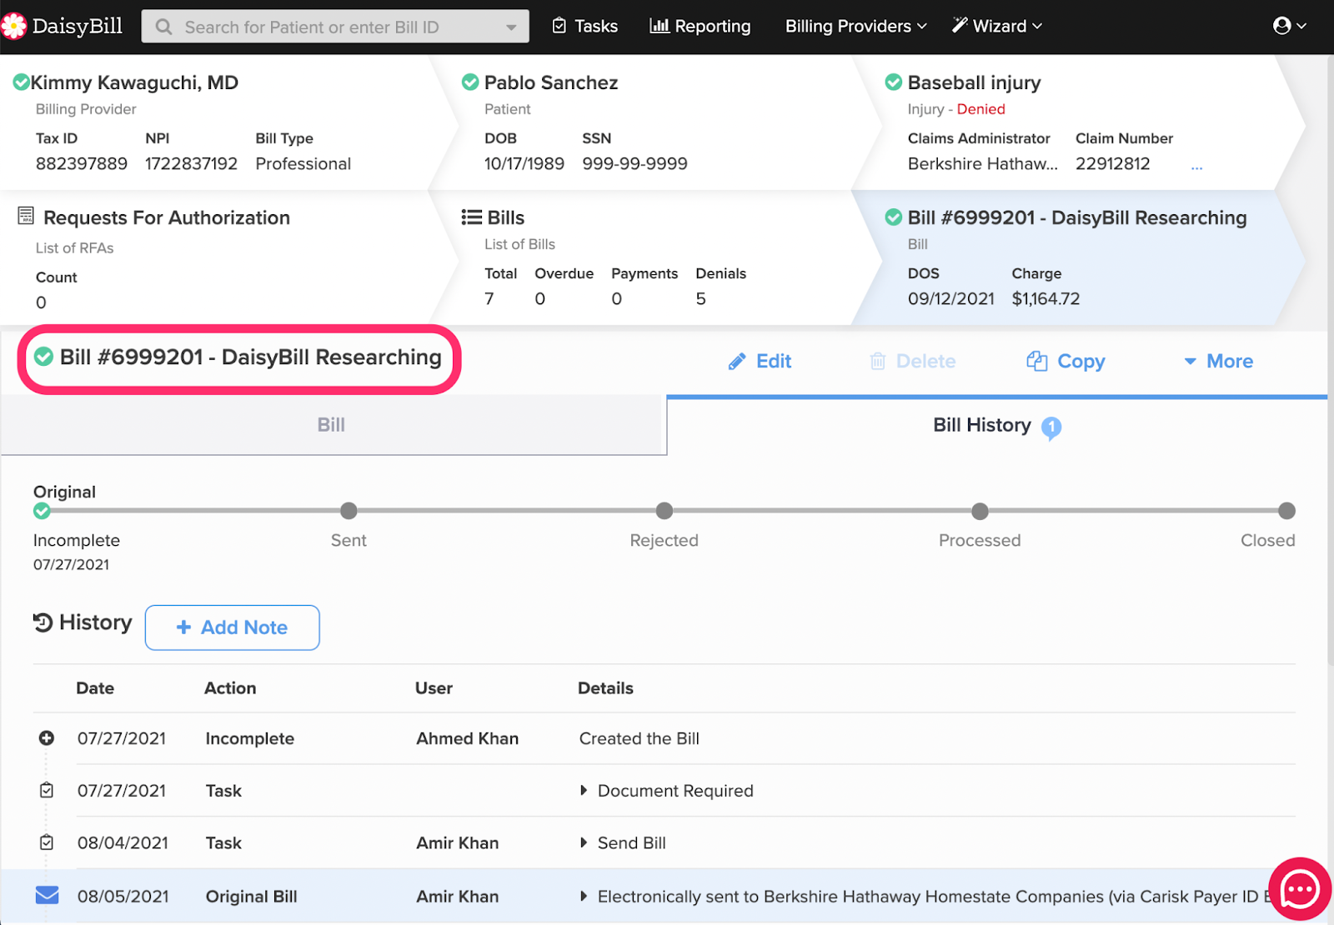Select the Bill History tab

click(997, 426)
